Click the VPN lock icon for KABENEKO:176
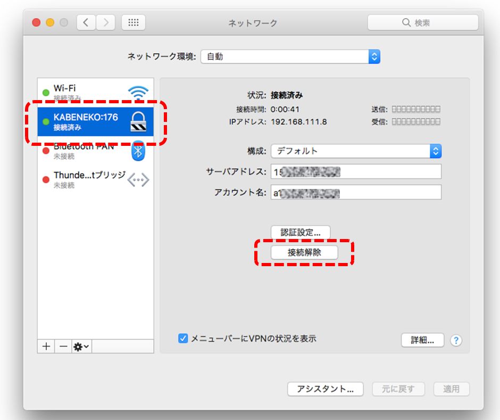Screen dimensions: 500x420 click(138, 122)
